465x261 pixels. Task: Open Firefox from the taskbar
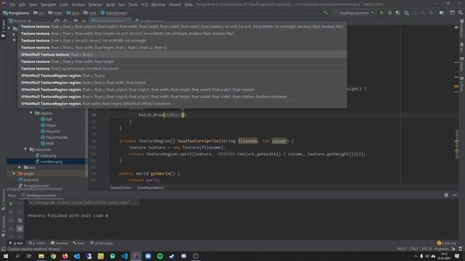tap(65, 256)
